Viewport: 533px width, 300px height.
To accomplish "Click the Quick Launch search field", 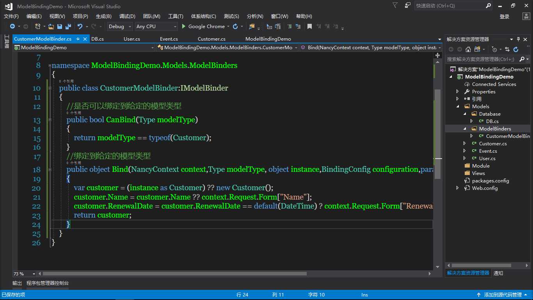I will pos(454,5).
